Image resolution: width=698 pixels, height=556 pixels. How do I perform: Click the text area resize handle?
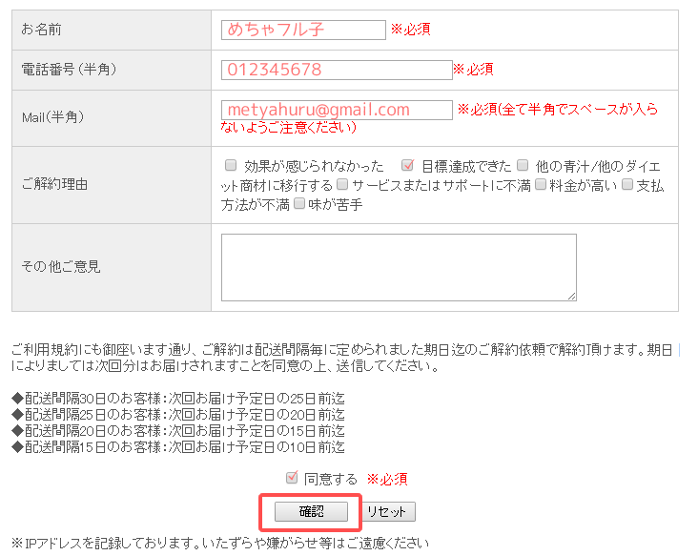(x=572, y=296)
